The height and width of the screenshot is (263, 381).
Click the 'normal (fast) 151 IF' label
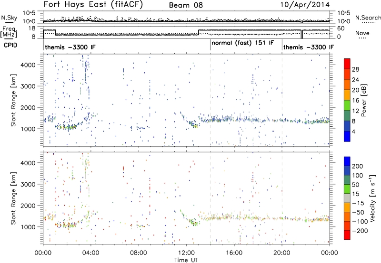coord(242,43)
